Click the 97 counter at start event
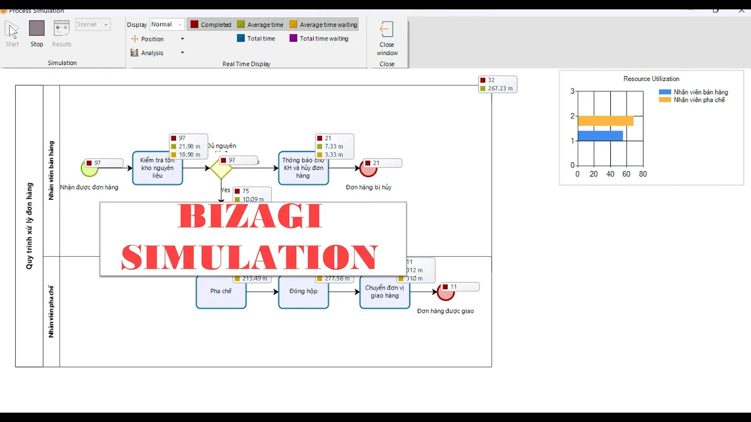Viewport: 751px width, 422px height. [97, 163]
